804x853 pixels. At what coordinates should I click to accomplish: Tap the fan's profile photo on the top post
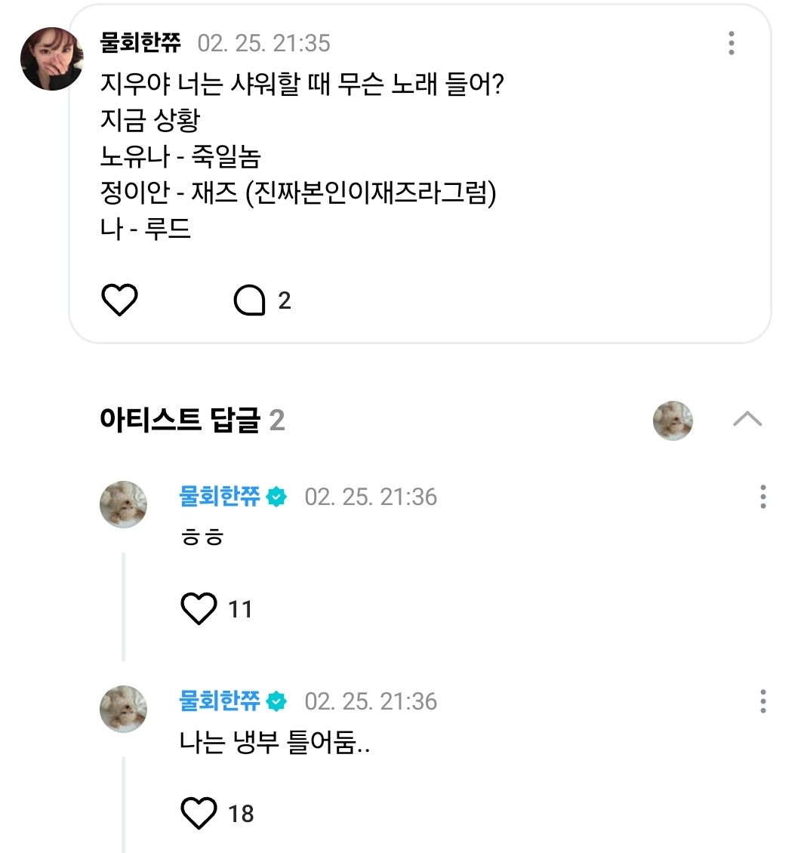[x=52, y=59]
